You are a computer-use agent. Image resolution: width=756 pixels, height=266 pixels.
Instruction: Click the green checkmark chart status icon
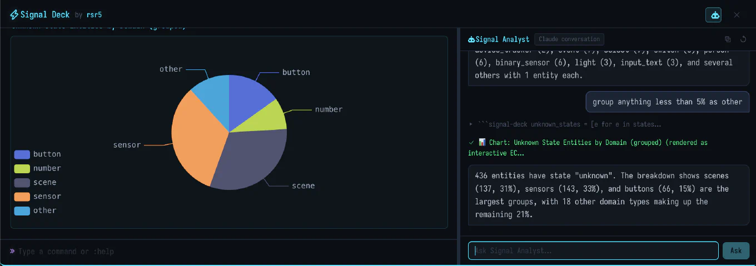pos(471,142)
